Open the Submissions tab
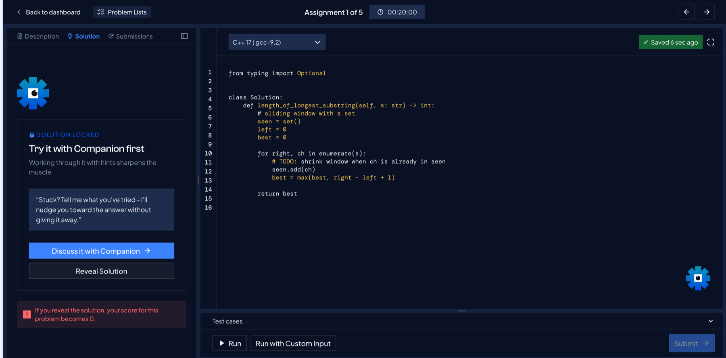 [x=130, y=36]
